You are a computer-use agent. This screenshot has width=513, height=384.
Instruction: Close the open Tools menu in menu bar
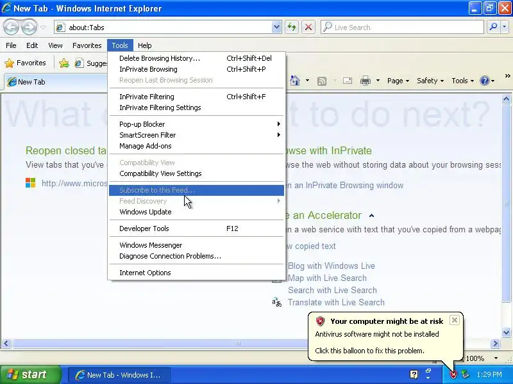tap(120, 45)
